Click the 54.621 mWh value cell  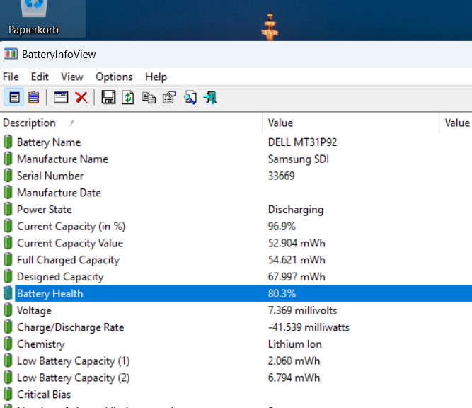[297, 261]
